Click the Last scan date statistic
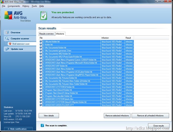 pyautogui.click(x=18, y=111)
